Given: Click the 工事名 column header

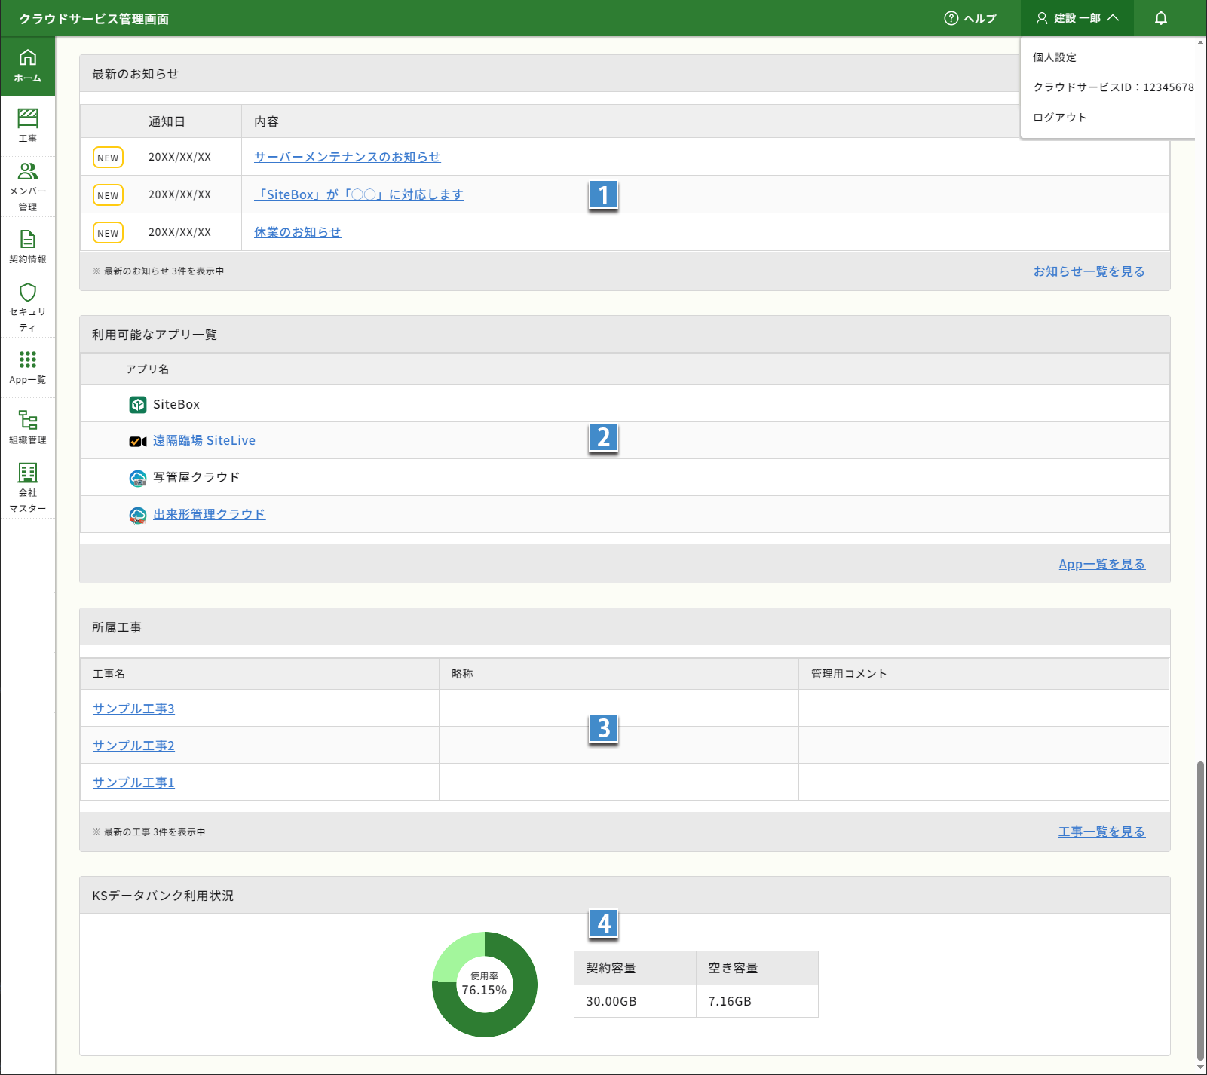Looking at the screenshot, I should pyautogui.click(x=109, y=674).
